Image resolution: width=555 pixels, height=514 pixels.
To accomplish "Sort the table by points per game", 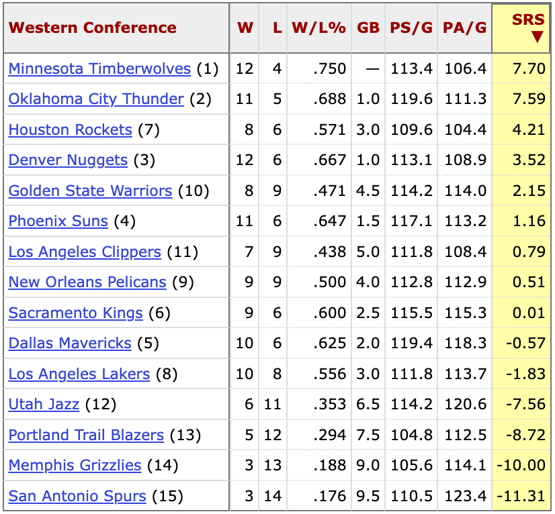I will [x=411, y=28].
